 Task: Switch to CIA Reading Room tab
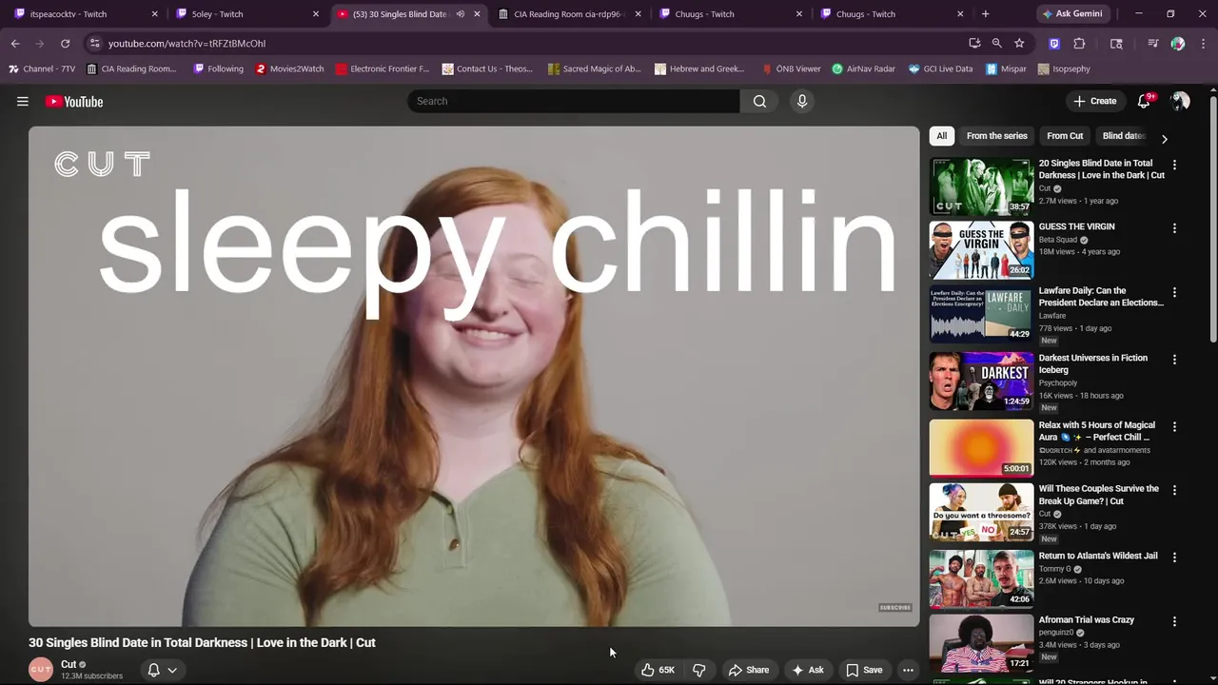coord(569,14)
